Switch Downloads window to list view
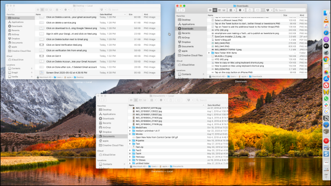Image resolution: width=331 pixels, height=186 pixels. 215,10
